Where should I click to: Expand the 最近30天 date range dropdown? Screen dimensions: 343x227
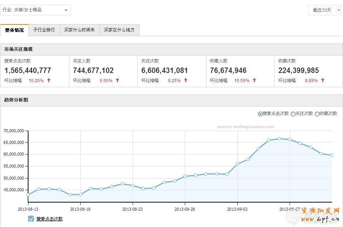[324, 10]
